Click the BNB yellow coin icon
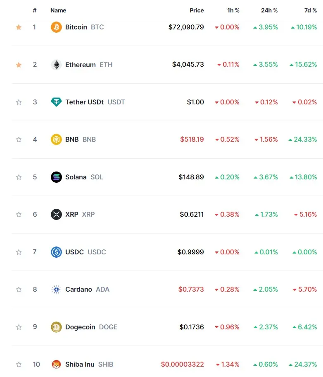This screenshot has width=323, height=377. pyautogui.click(x=56, y=140)
